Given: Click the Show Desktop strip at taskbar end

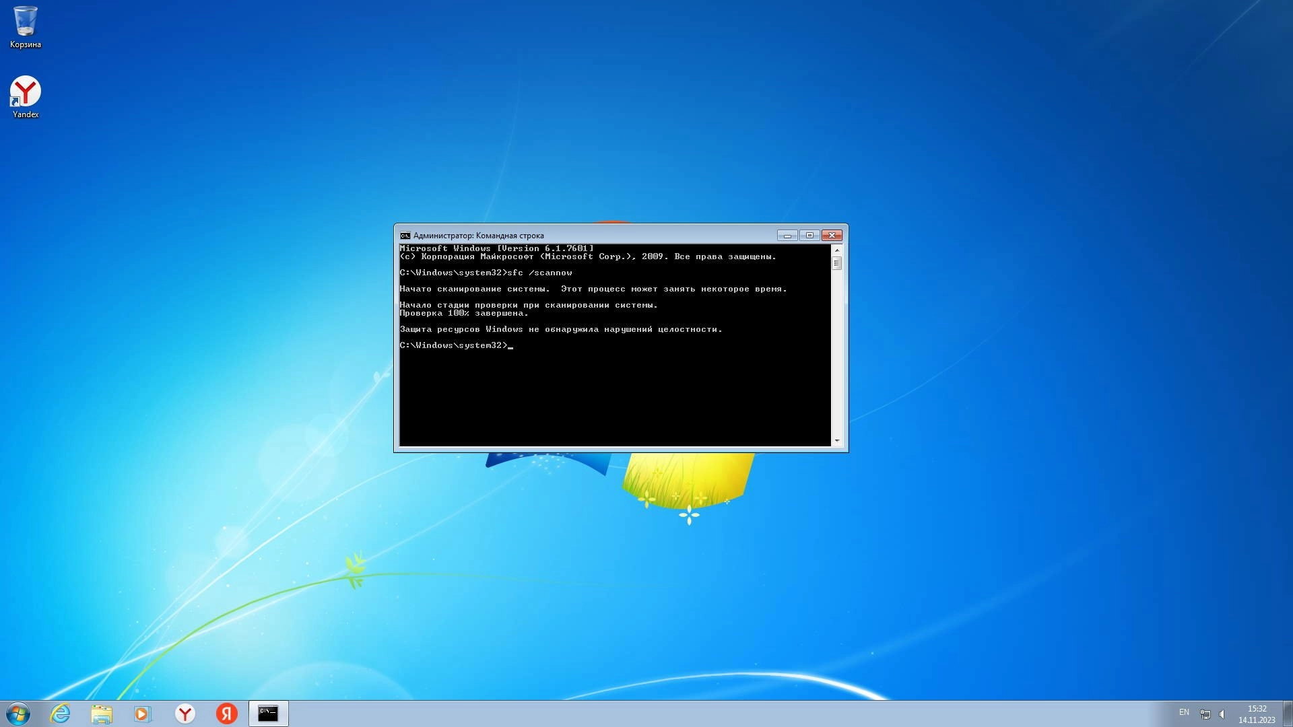Looking at the screenshot, I should [1288, 714].
